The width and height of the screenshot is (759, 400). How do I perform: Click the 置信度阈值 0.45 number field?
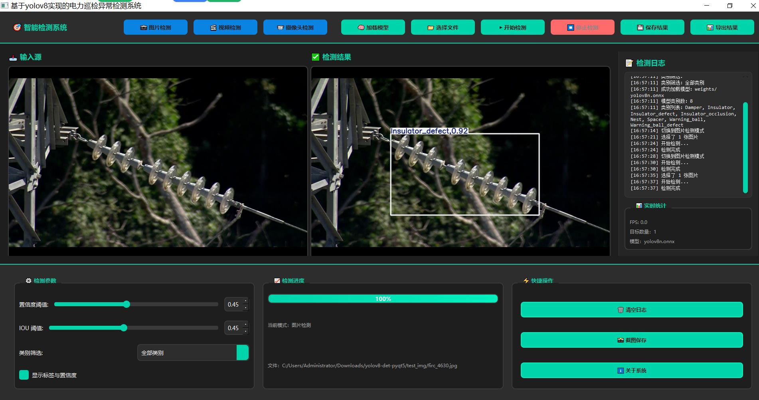click(x=233, y=305)
